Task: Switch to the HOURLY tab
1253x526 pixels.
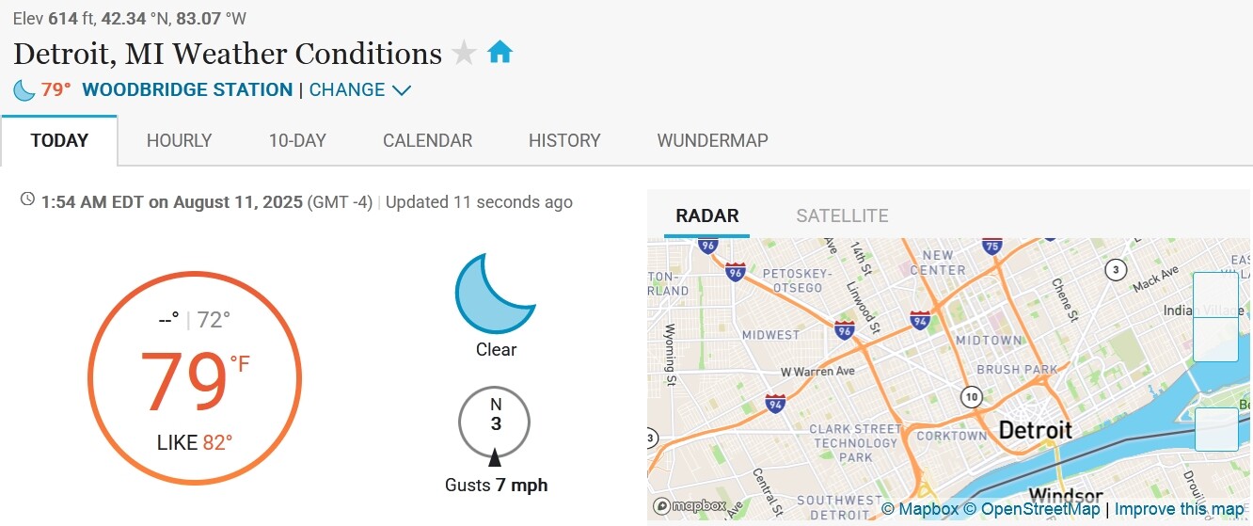Action: pyautogui.click(x=180, y=141)
